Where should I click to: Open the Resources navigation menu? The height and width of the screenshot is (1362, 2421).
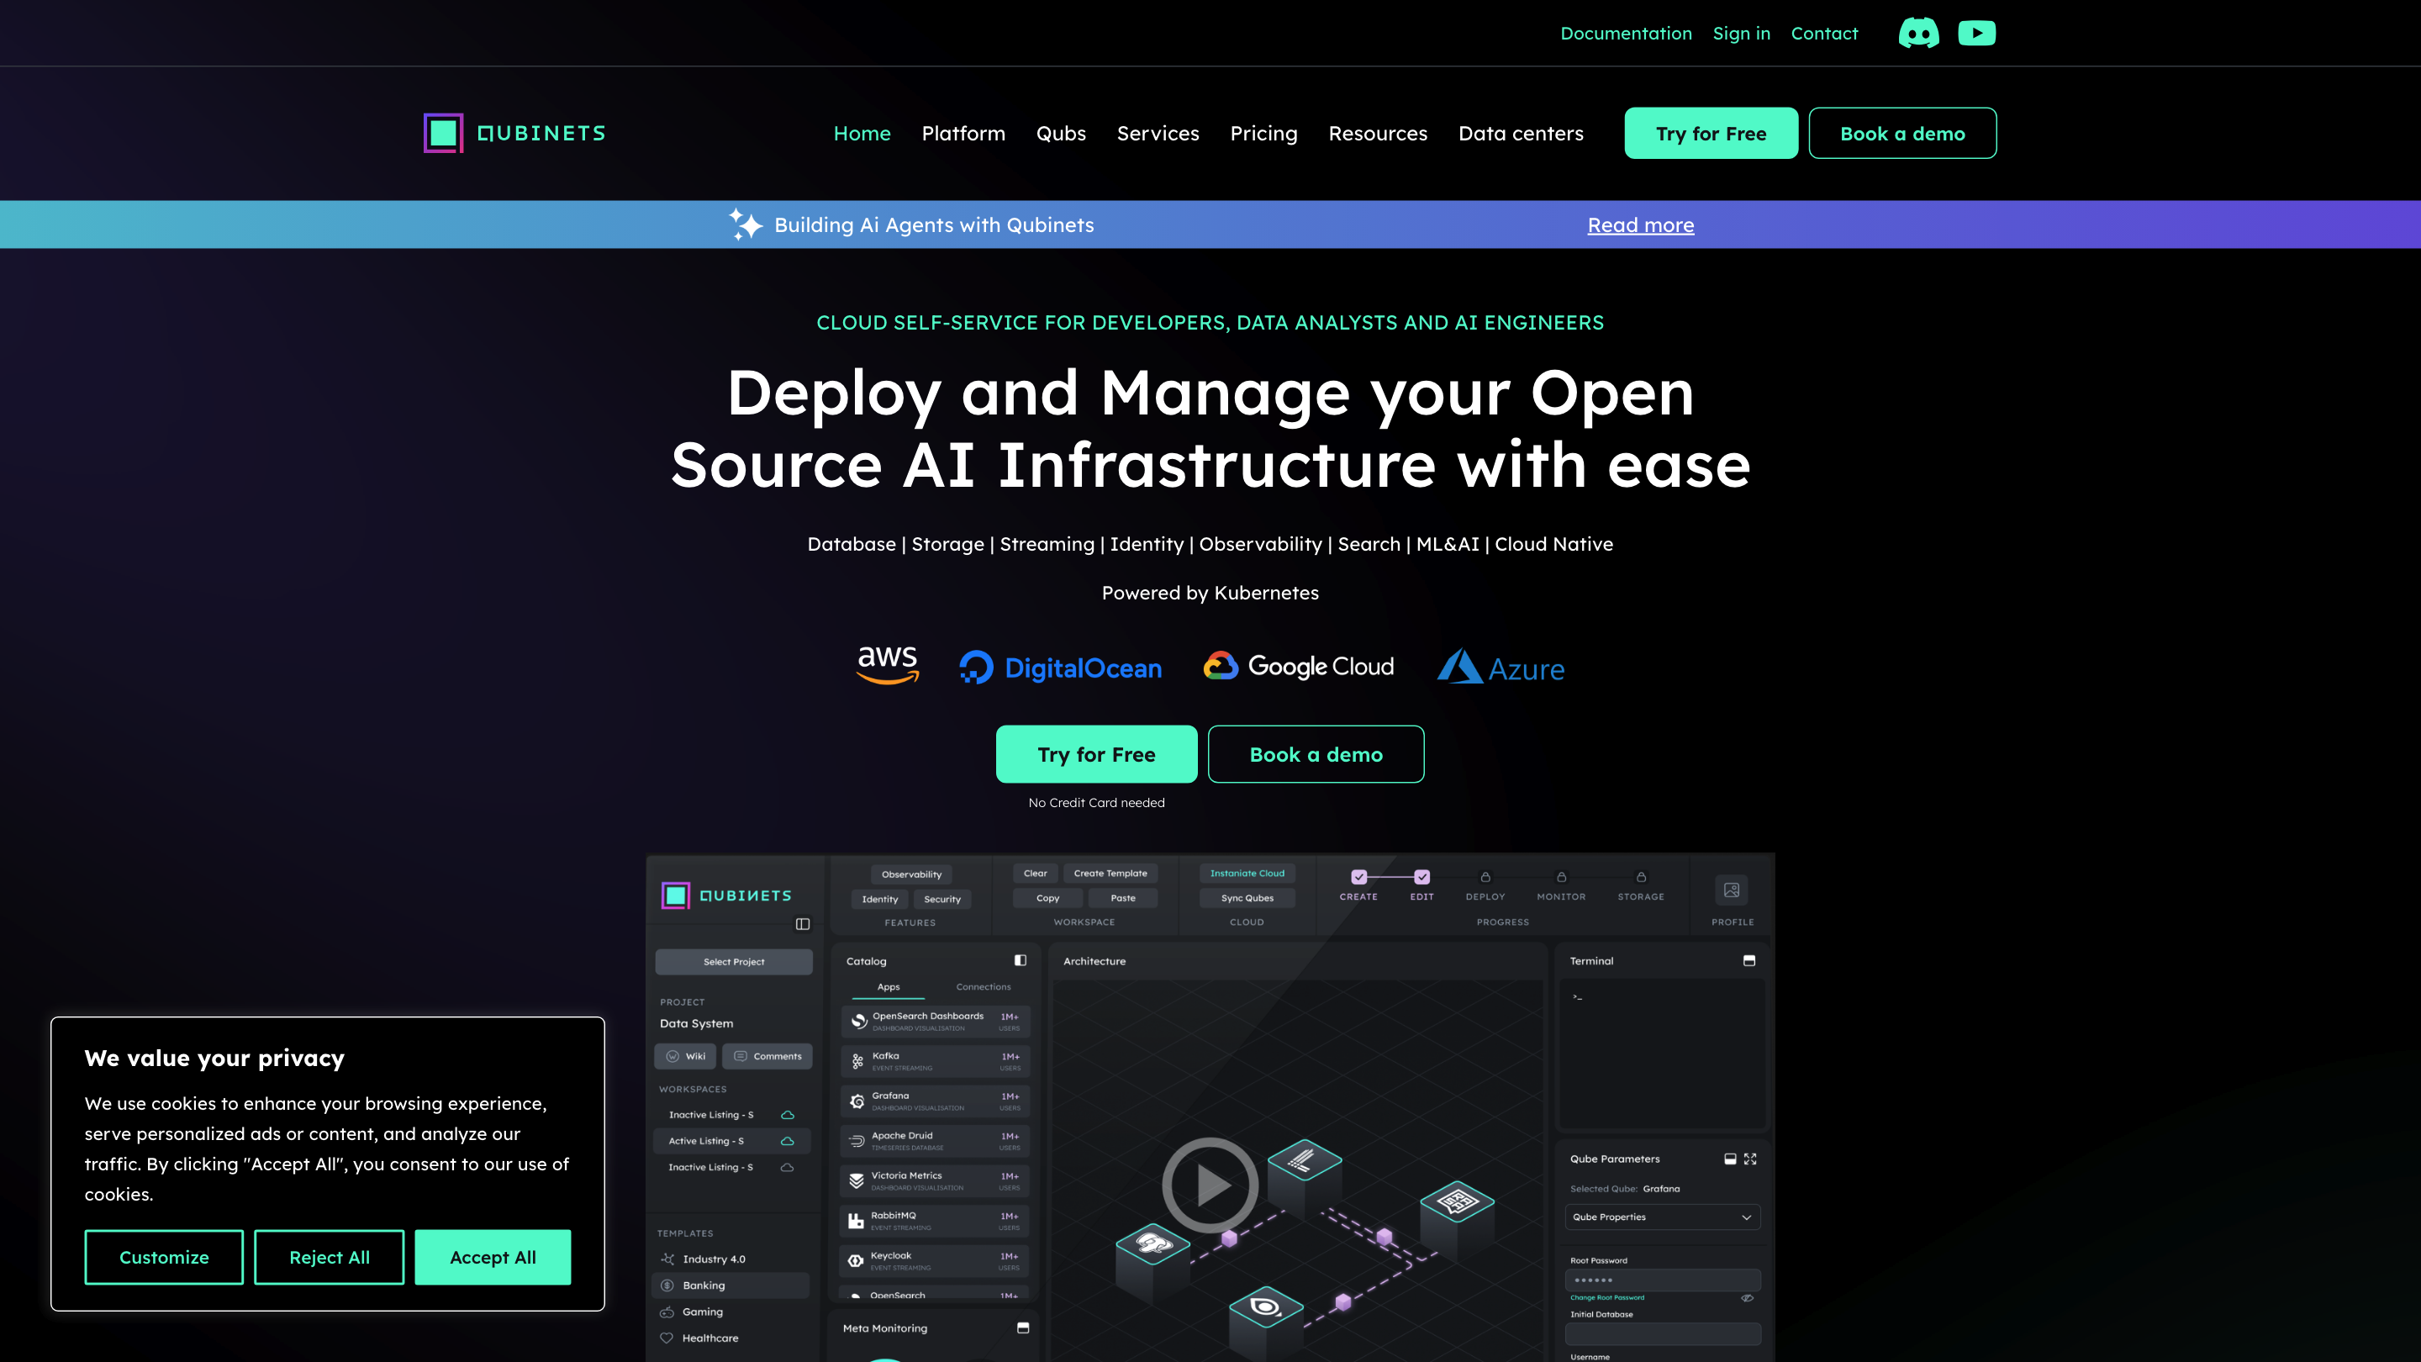1378,134
